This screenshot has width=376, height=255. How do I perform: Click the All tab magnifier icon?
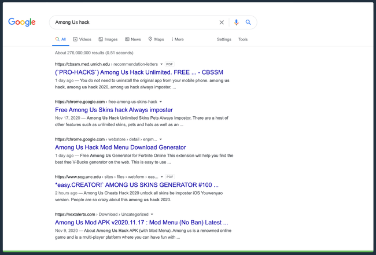[57, 39]
